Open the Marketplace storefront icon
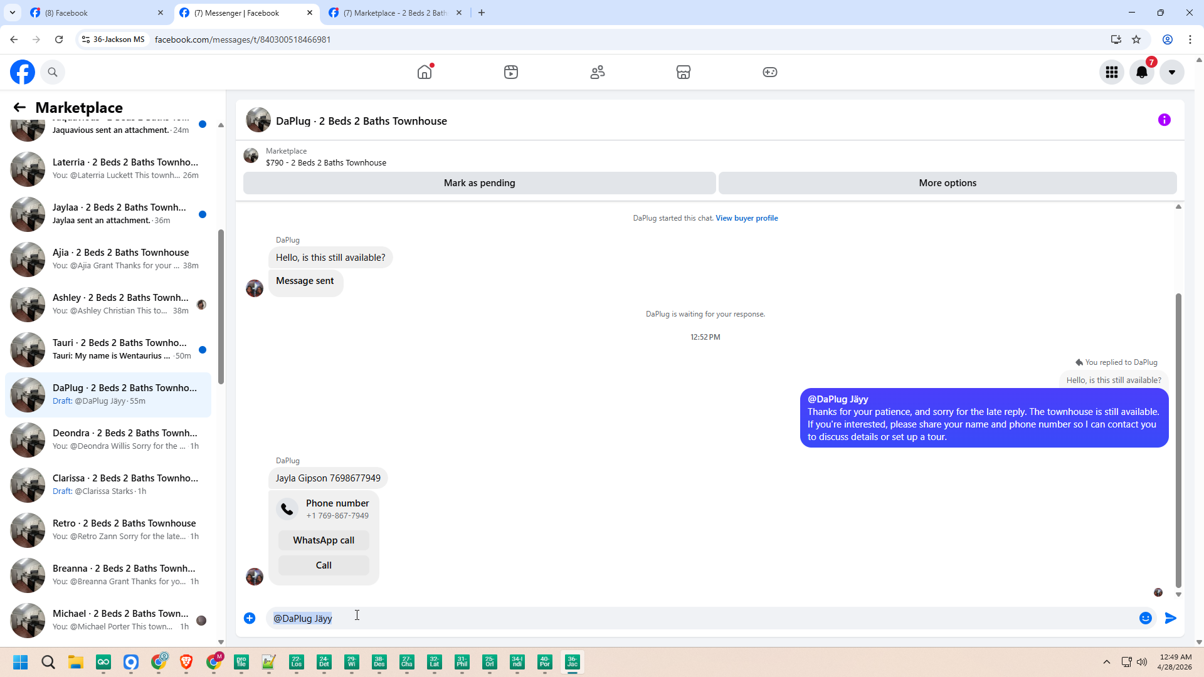The image size is (1204, 677). (684, 72)
